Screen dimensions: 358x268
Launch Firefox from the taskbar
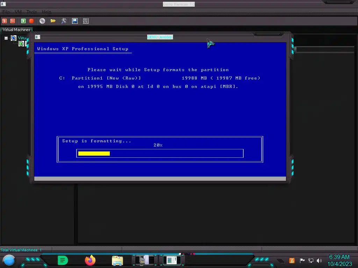pyautogui.click(x=90, y=260)
